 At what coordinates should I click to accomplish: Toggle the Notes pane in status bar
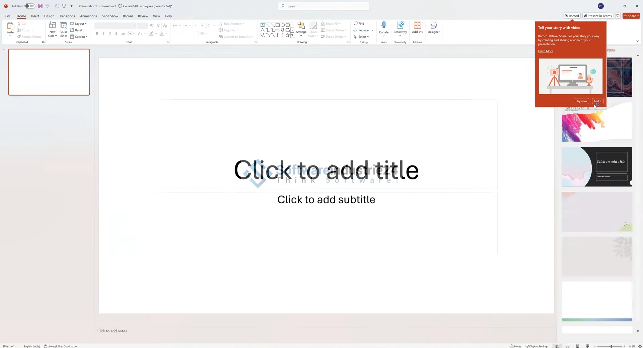[x=515, y=346]
